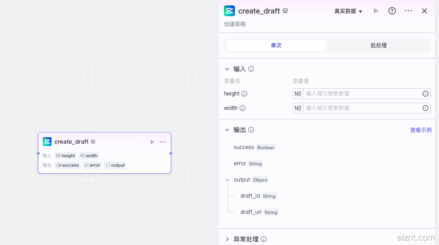Run the node with panel play button
This screenshot has width=439, height=245.
[x=376, y=11]
